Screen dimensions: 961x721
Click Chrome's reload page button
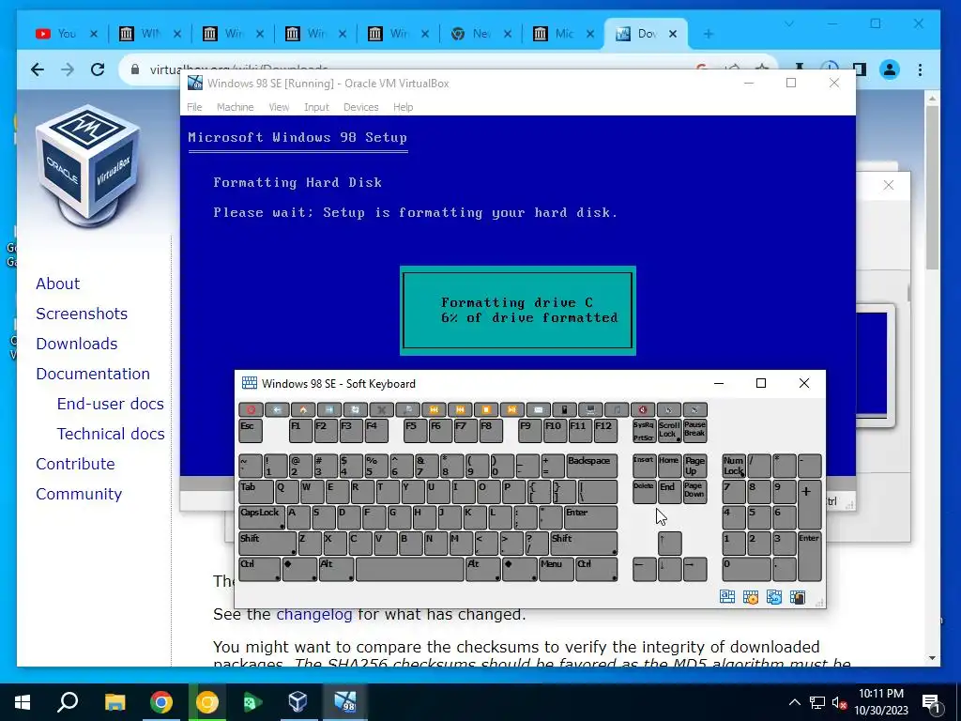pos(98,69)
